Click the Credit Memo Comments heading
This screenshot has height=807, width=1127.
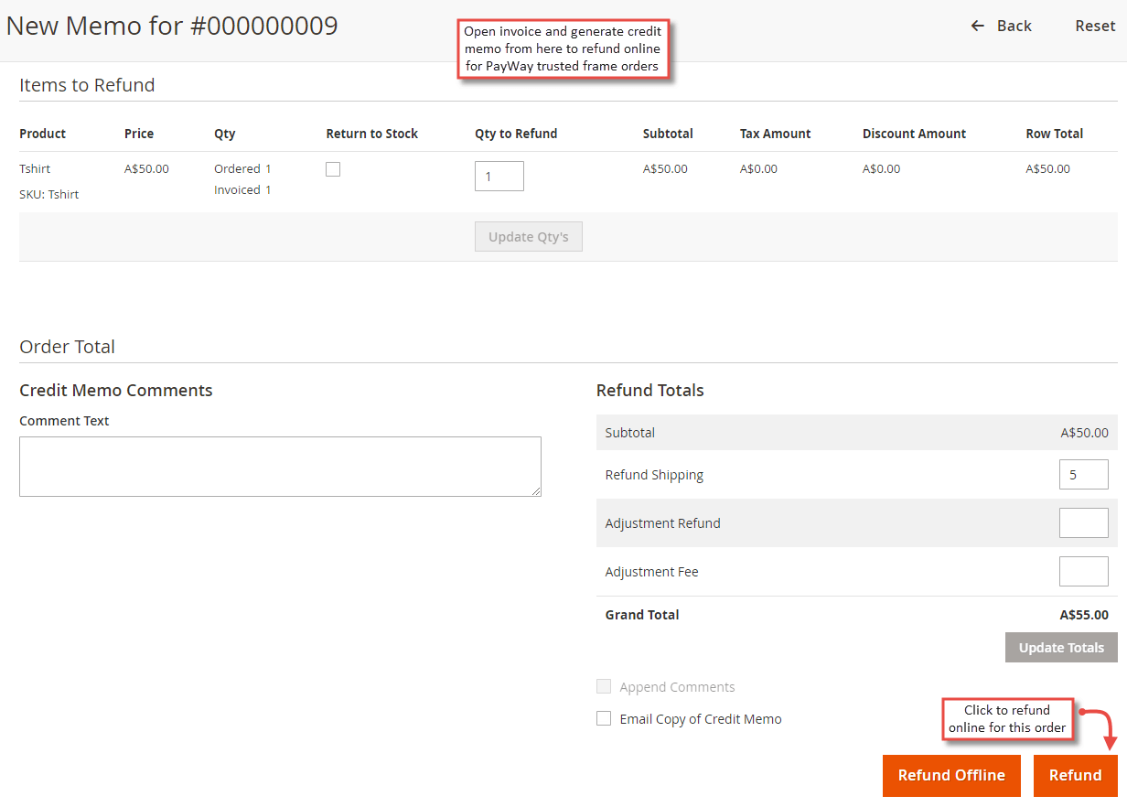point(116,391)
